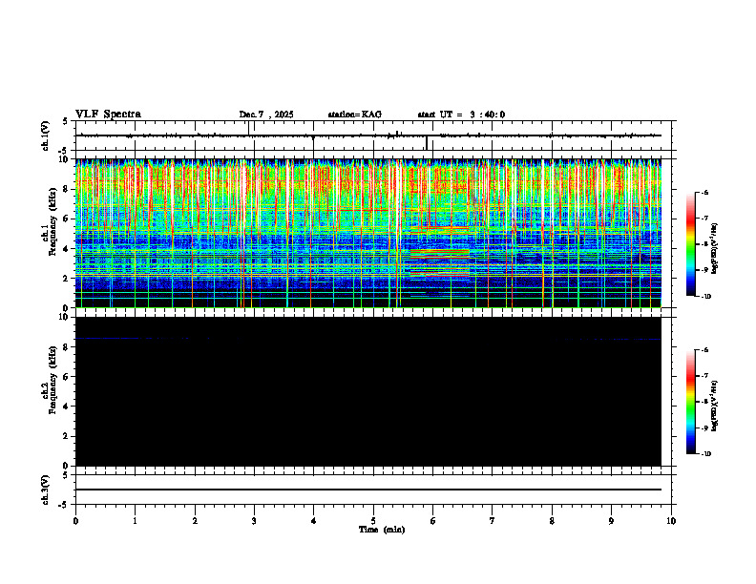Click the ch.1 voltage waveform trace
The width and height of the screenshot is (756, 584).
[368, 136]
